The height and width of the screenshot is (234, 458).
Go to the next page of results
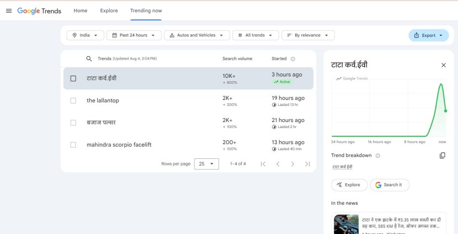[x=292, y=164]
